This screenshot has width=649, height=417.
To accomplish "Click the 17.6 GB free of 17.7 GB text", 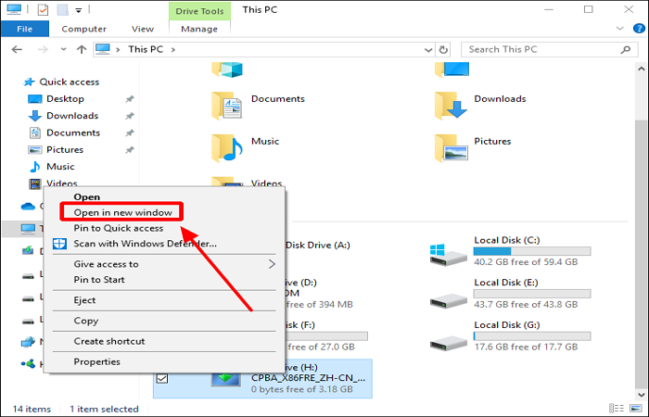I will tap(526, 347).
